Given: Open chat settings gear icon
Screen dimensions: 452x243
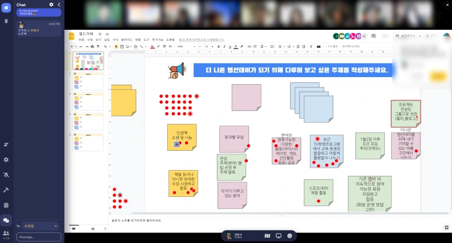Looking at the screenshot, I should click(51, 5).
